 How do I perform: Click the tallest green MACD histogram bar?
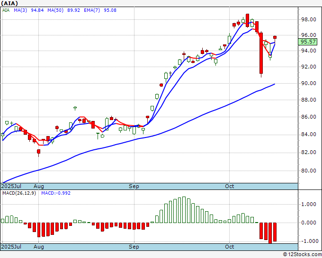[x=184, y=210]
